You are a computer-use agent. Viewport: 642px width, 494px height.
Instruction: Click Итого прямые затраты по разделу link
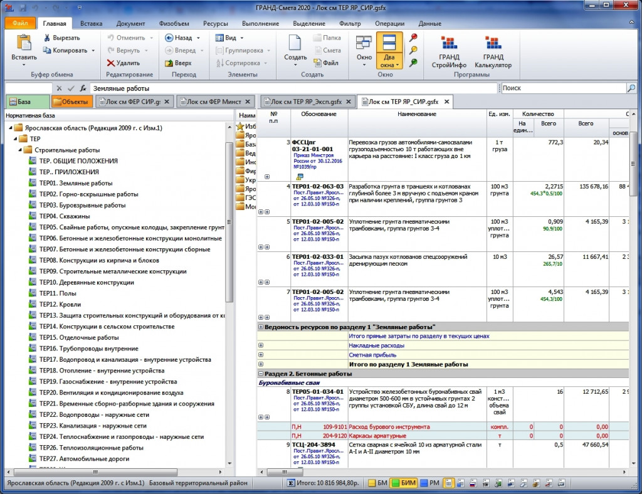[419, 336]
